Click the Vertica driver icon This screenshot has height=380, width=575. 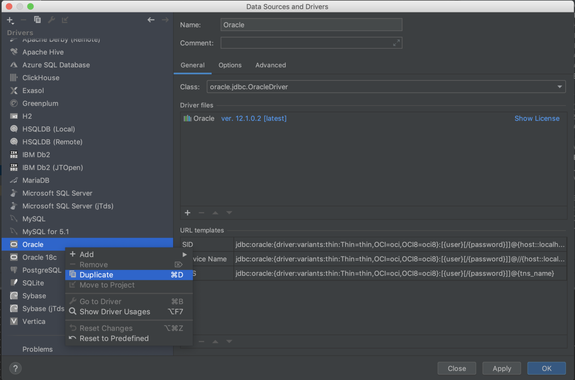[x=14, y=322]
